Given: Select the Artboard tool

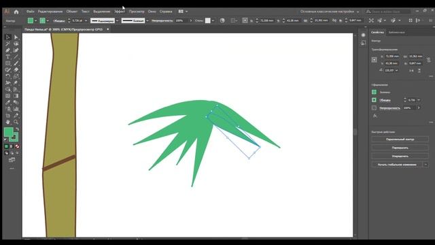Looking at the screenshot, I should (7, 116).
